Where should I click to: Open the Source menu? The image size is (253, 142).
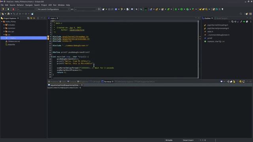pos(12,5)
